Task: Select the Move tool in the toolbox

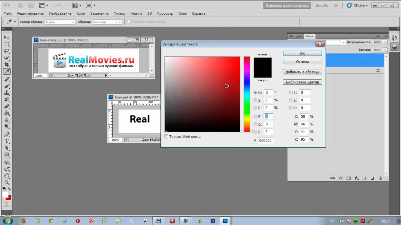Action: tap(7, 37)
